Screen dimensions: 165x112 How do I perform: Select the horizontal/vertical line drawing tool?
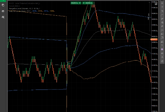click(x=162, y=11)
